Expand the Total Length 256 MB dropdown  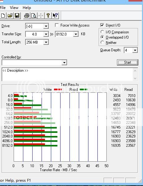(46, 42)
